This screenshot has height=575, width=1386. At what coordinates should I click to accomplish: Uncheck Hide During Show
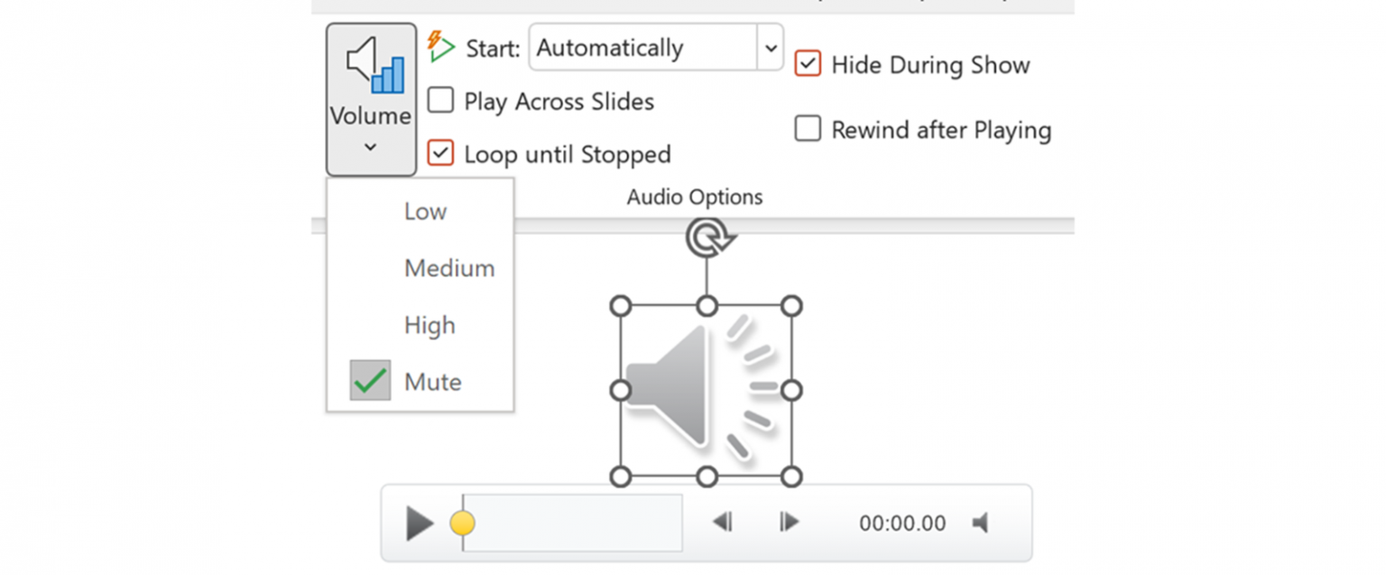[x=808, y=63]
